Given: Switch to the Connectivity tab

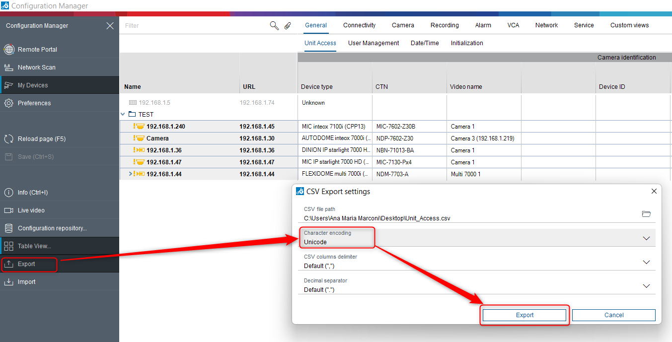Looking at the screenshot, I should tap(359, 25).
